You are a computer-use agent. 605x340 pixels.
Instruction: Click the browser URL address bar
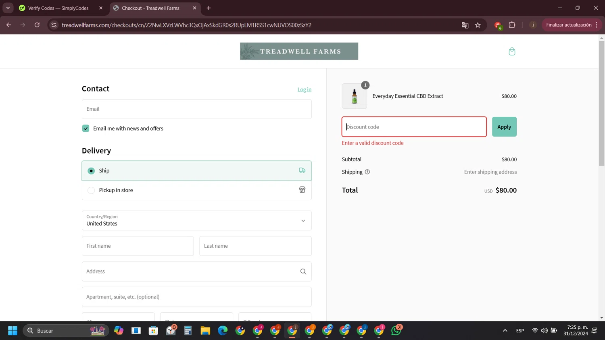(x=258, y=25)
